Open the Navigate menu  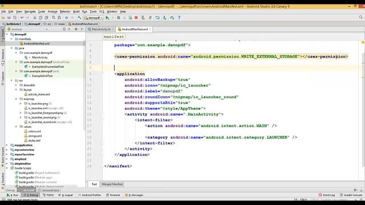pos(30,11)
